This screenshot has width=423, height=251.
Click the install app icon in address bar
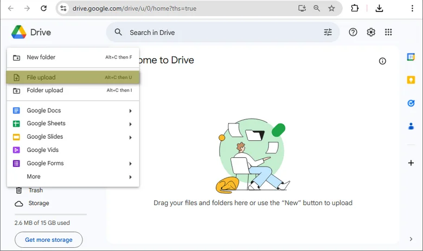click(302, 8)
